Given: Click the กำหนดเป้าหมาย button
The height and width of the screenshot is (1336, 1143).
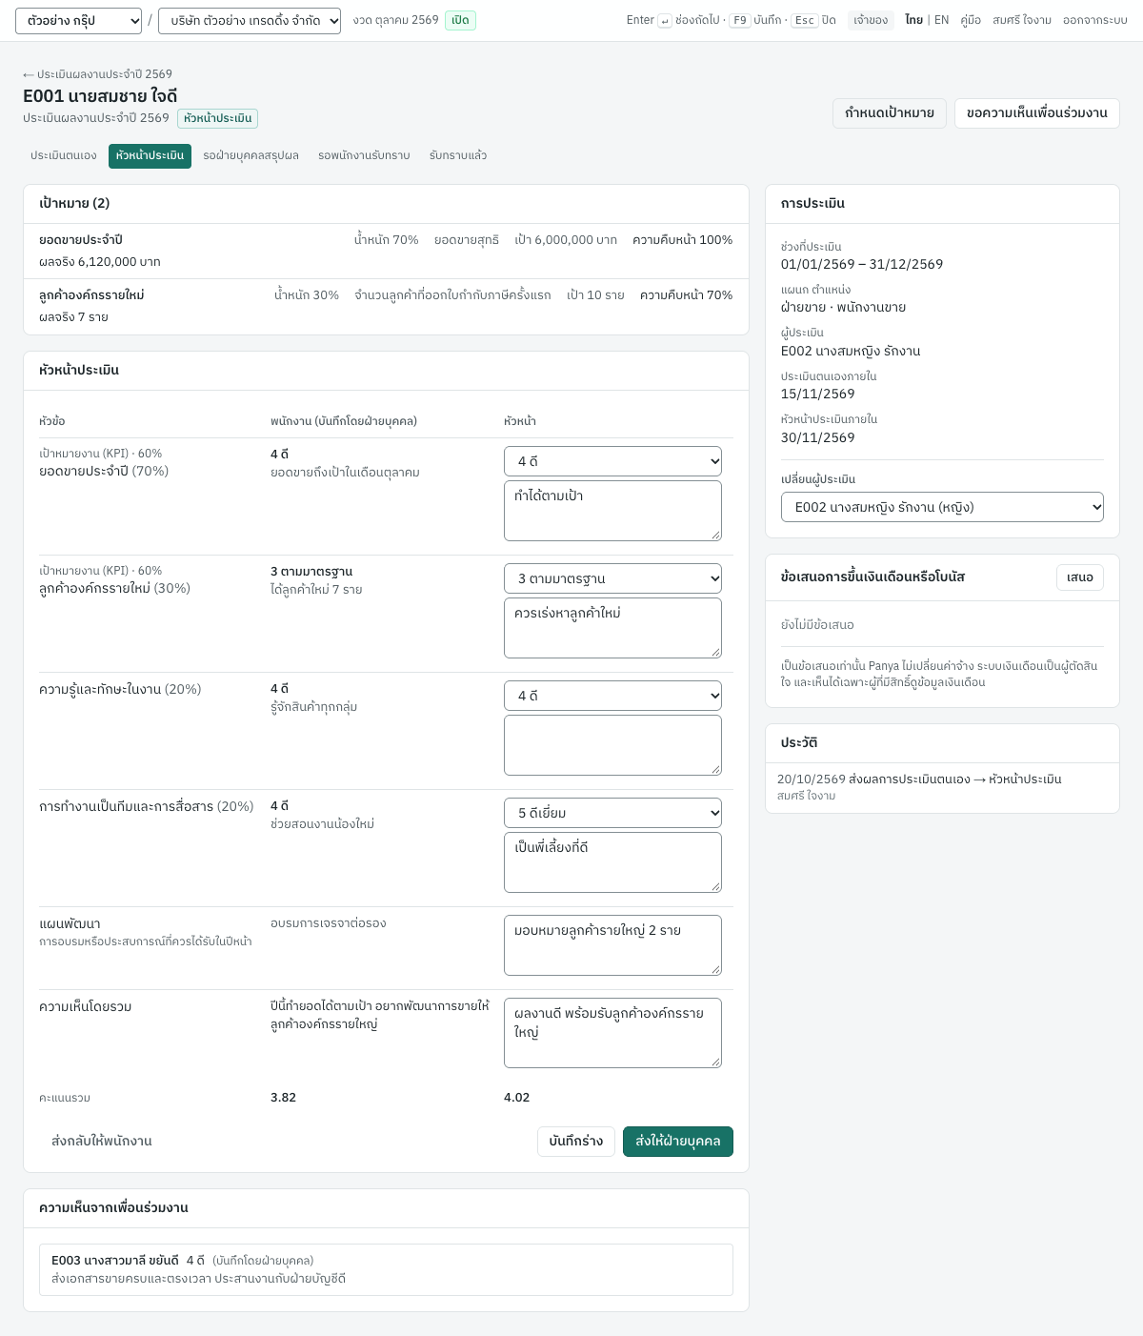Looking at the screenshot, I should (890, 113).
